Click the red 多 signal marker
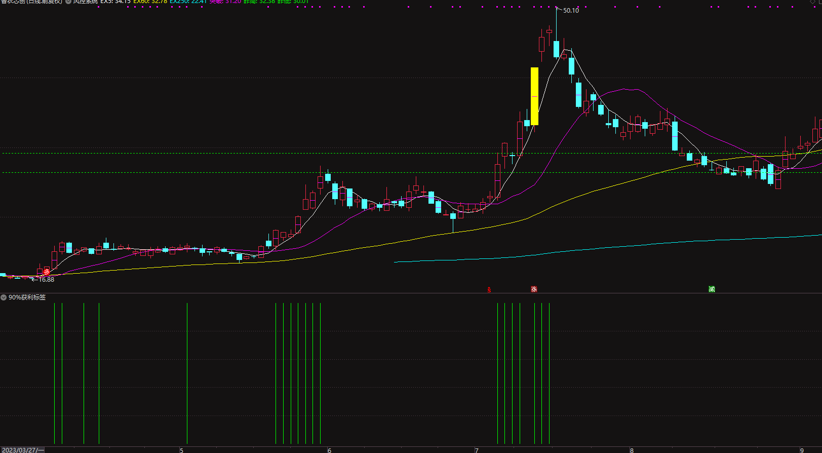This screenshot has height=453, width=822. pyautogui.click(x=47, y=272)
